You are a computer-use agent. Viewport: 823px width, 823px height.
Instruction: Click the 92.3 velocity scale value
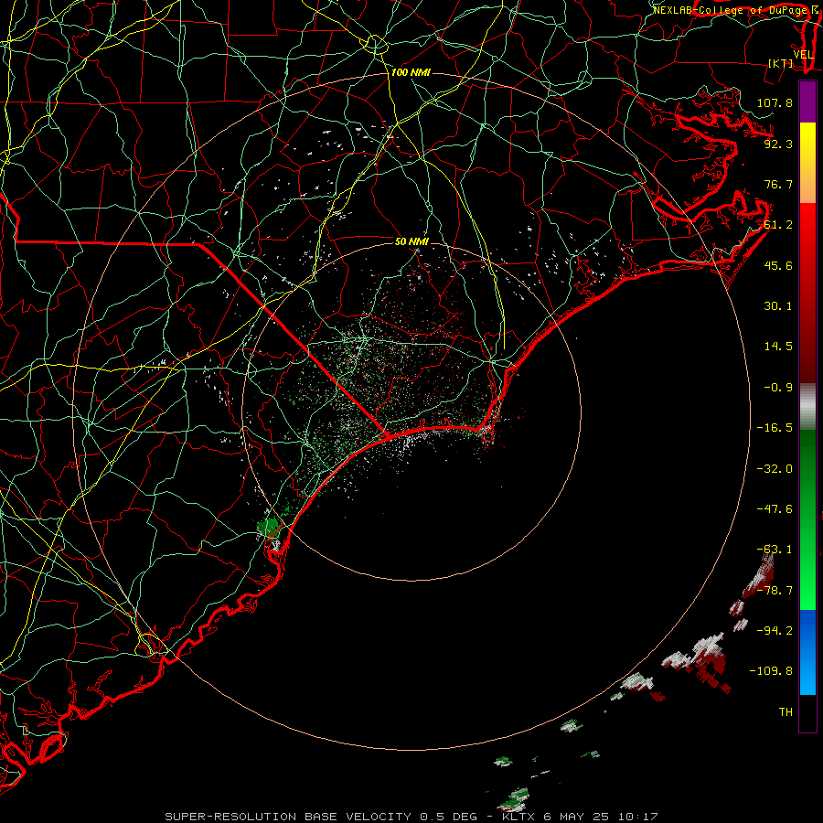click(x=778, y=144)
